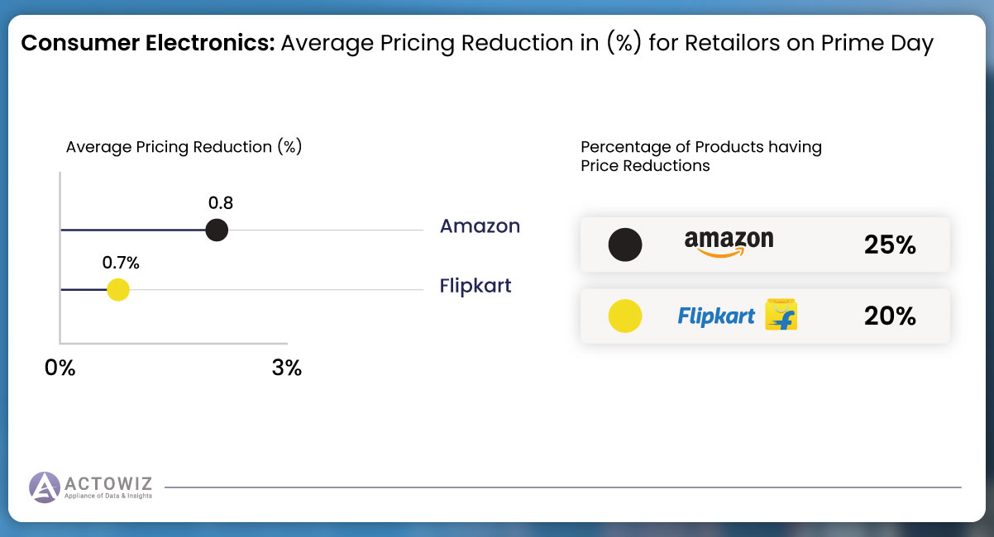The image size is (994, 537).
Task: Click the Consumer Electronics title text
Action: 147,44
